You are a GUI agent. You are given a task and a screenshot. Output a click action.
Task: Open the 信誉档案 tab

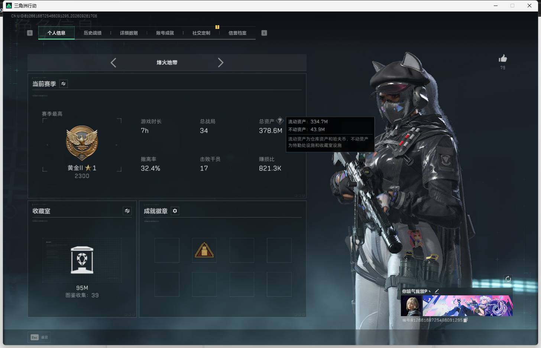click(237, 33)
